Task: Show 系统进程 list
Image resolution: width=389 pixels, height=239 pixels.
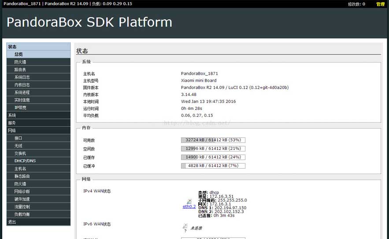Action: pos(38,92)
